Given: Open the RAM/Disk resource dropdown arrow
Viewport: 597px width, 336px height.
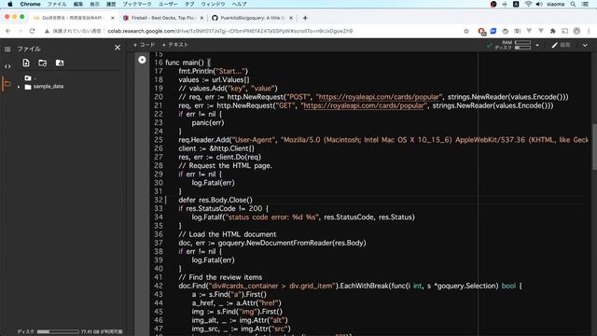Looking at the screenshot, I should [537, 46].
